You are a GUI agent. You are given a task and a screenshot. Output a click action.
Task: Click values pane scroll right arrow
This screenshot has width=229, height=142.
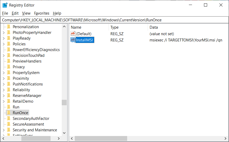point(226,138)
